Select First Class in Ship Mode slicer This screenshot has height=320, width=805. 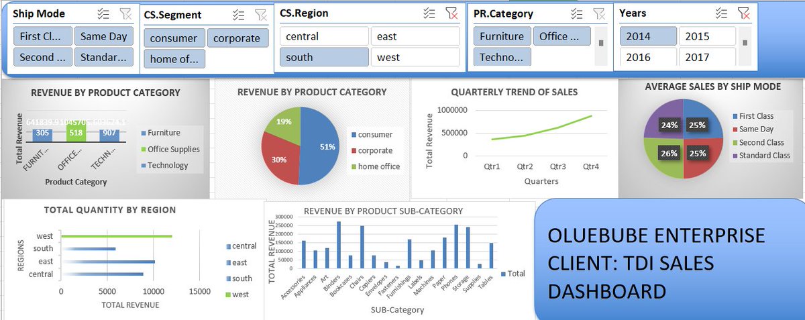pos(42,36)
